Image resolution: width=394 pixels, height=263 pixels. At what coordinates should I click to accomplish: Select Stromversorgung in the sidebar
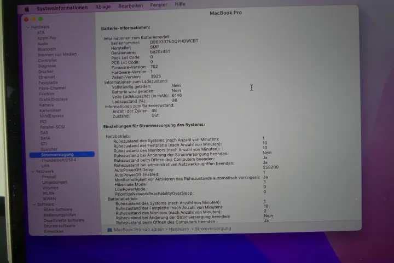click(57, 155)
